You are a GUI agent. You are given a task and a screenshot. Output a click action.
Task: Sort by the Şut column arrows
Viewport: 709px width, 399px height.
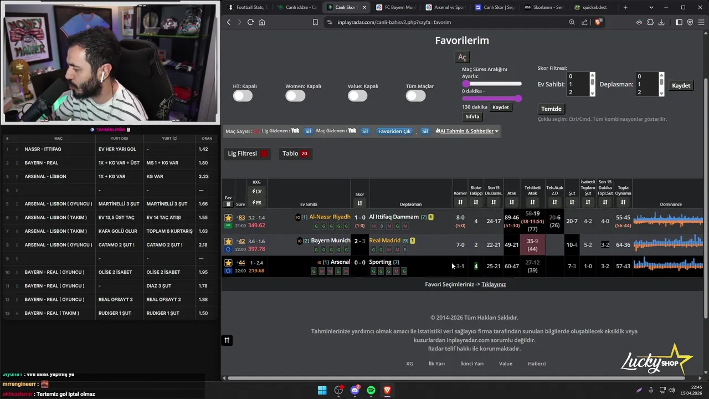pos(572,202)
